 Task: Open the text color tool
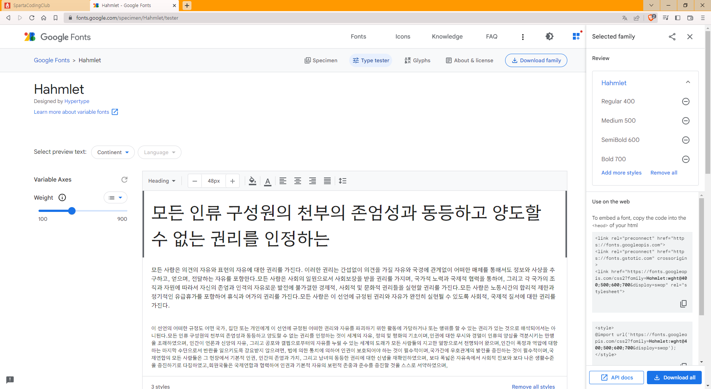point(268,181)
